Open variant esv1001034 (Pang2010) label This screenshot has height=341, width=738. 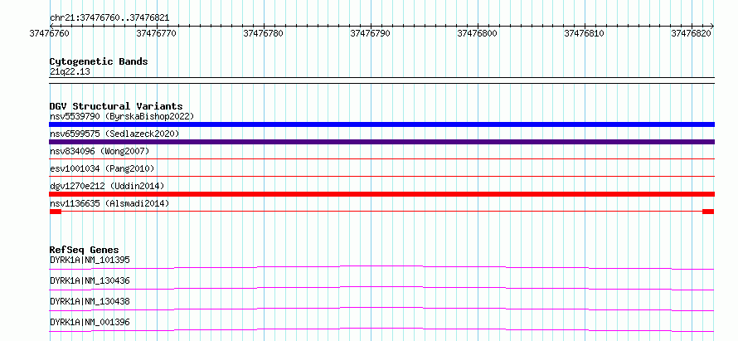pyautogui.click(x=102, y=168)
